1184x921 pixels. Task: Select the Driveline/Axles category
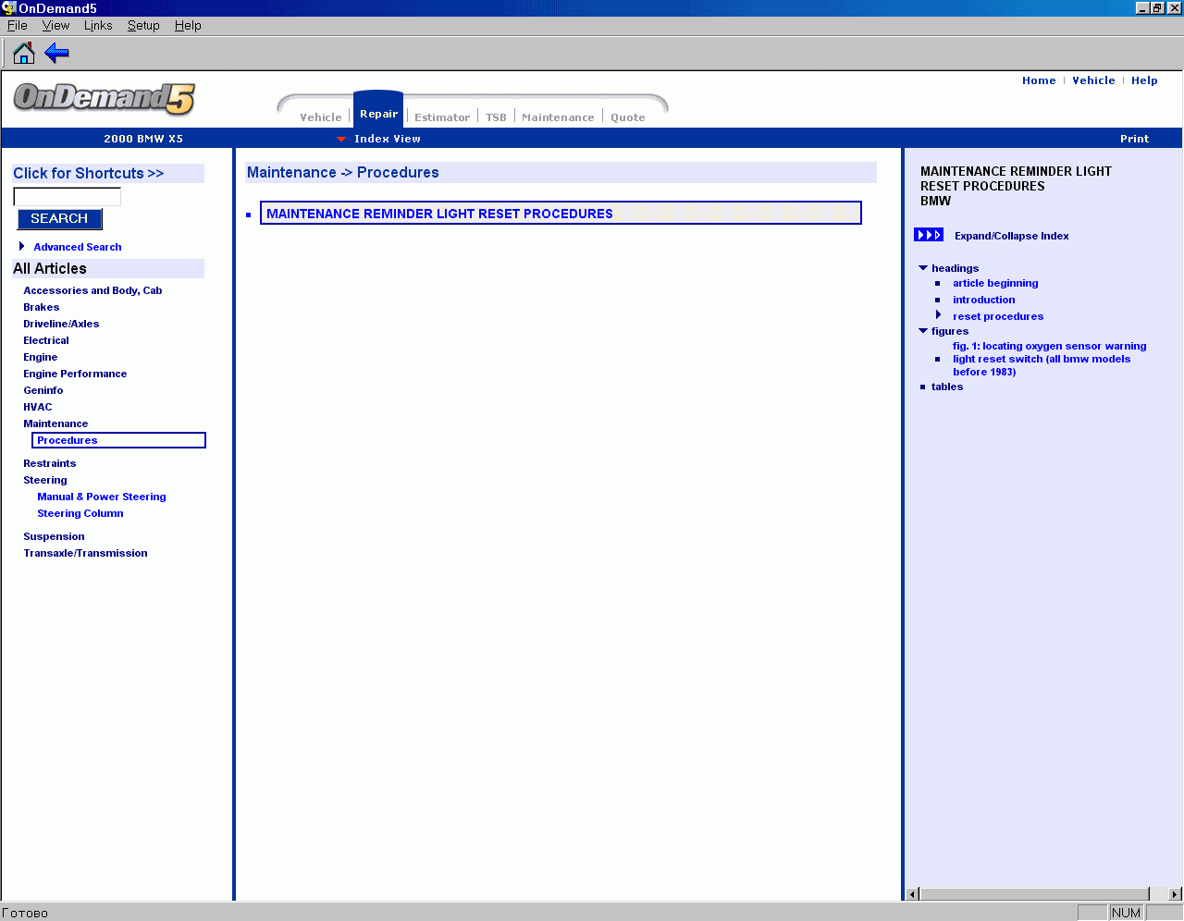click(61, 324)
